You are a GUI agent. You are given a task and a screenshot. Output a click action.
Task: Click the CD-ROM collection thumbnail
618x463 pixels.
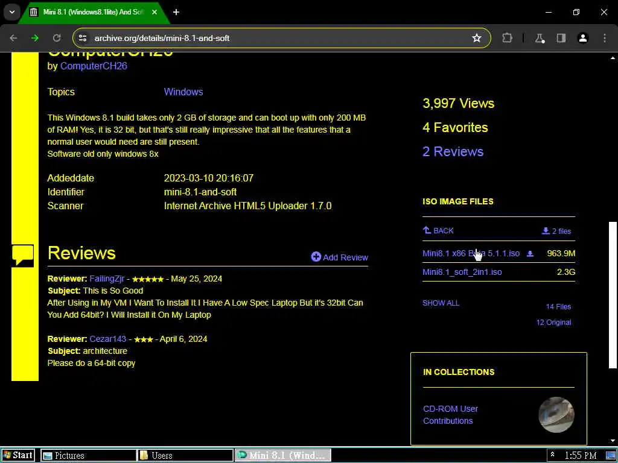point(556,415)
